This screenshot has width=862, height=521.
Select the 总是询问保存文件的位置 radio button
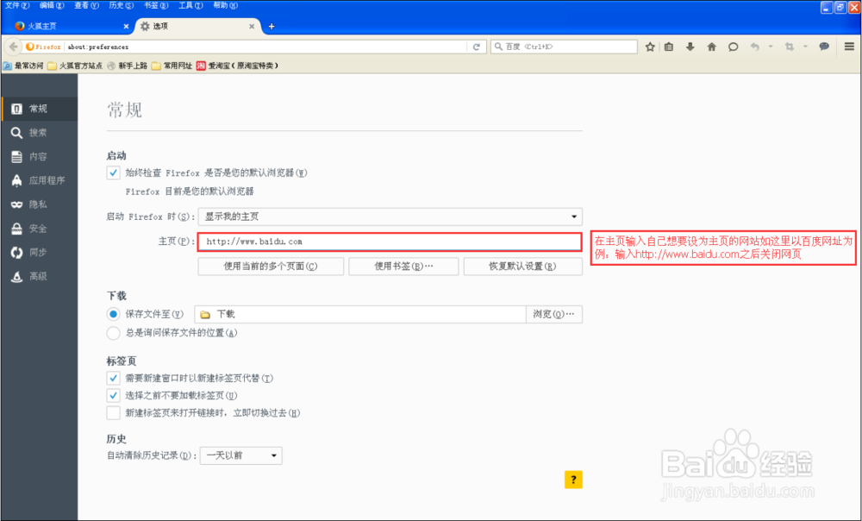[x=113, y=332]
